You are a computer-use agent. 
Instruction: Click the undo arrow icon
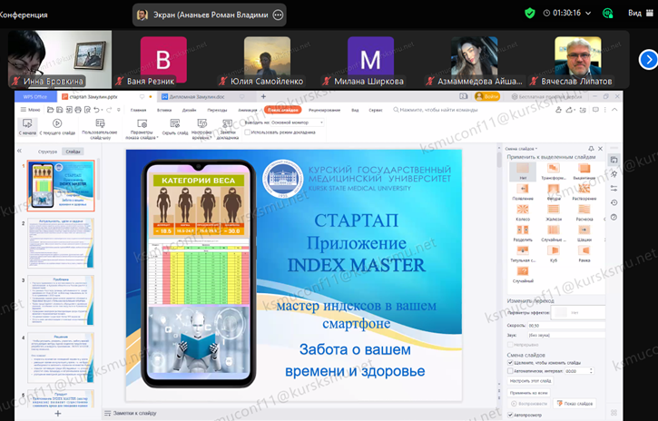pos(96,110)
